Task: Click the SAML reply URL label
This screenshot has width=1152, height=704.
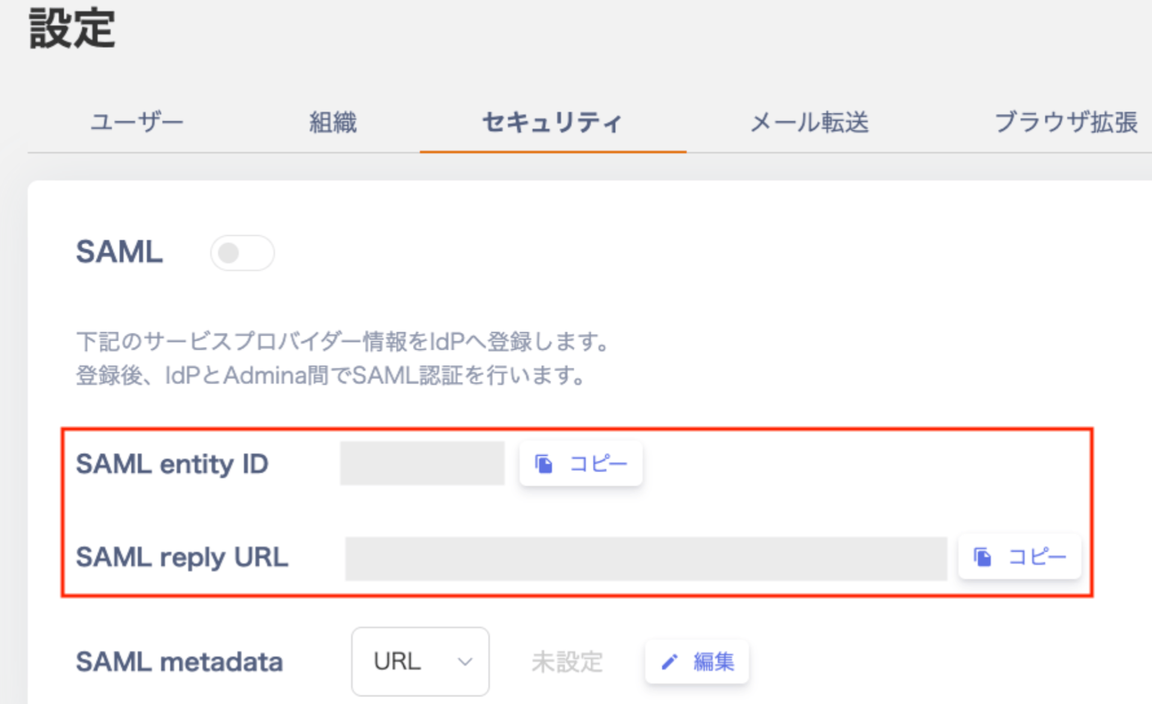Action: point(182,557)
